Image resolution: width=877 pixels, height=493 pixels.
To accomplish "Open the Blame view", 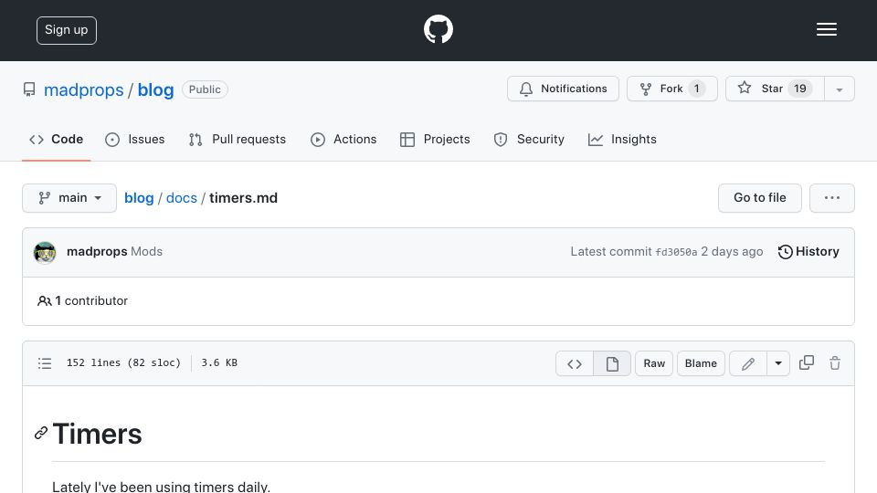I will coord(701,364).
